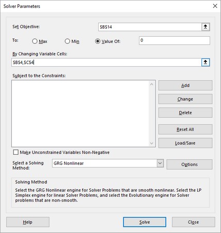Click the Add constraint button

(x=185, y=85)
